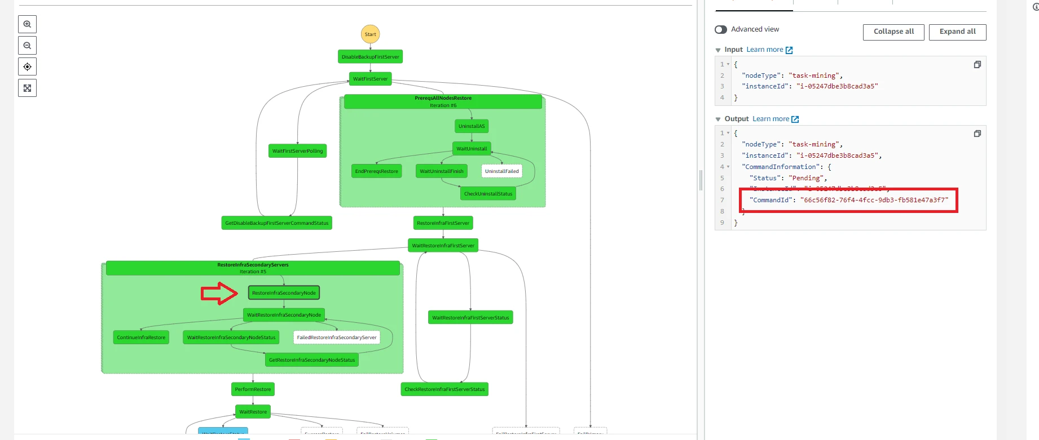Select the RestoreInfraSecondaryNode state
The height and width of the screenshot is (440, 1039).
(284, 293)
